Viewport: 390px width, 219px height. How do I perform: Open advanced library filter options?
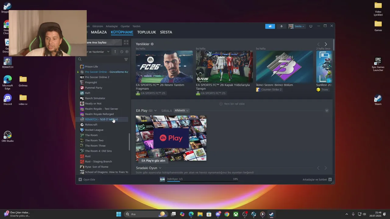126,59
